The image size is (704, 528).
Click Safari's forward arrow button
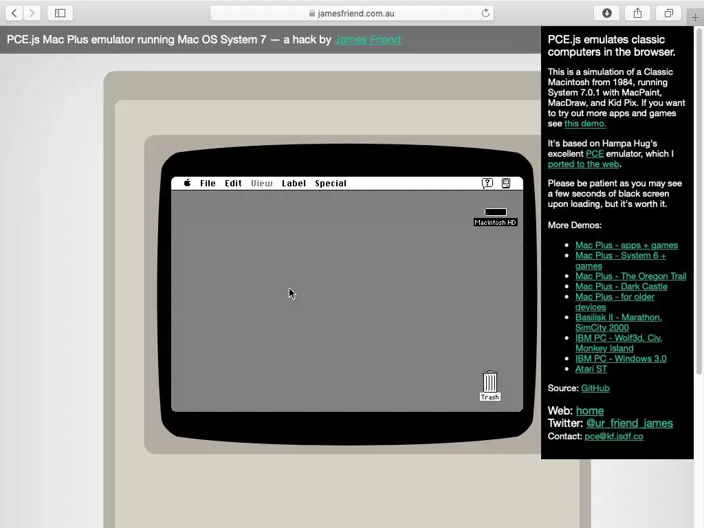(x=32, y=13)
